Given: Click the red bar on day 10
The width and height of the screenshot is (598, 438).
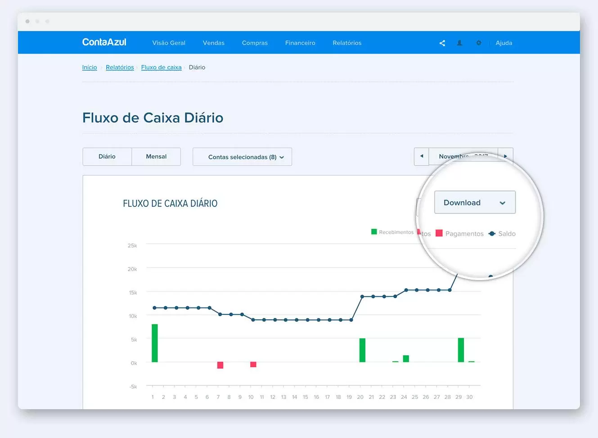Looking at the screenshot, I should click(253, 365).
